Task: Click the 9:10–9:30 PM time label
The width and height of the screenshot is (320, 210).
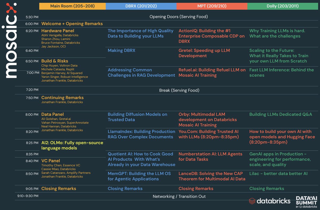Action: pyautogui.click(x=27, y=196)
